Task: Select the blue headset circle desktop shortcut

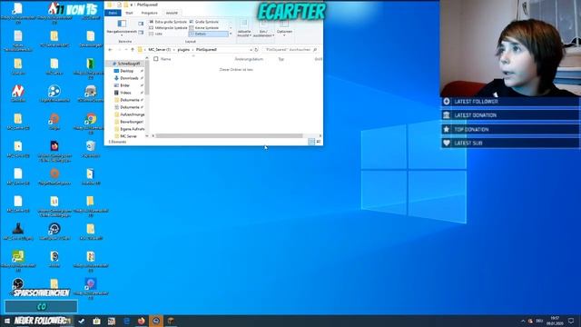Action: click(54, 228)
